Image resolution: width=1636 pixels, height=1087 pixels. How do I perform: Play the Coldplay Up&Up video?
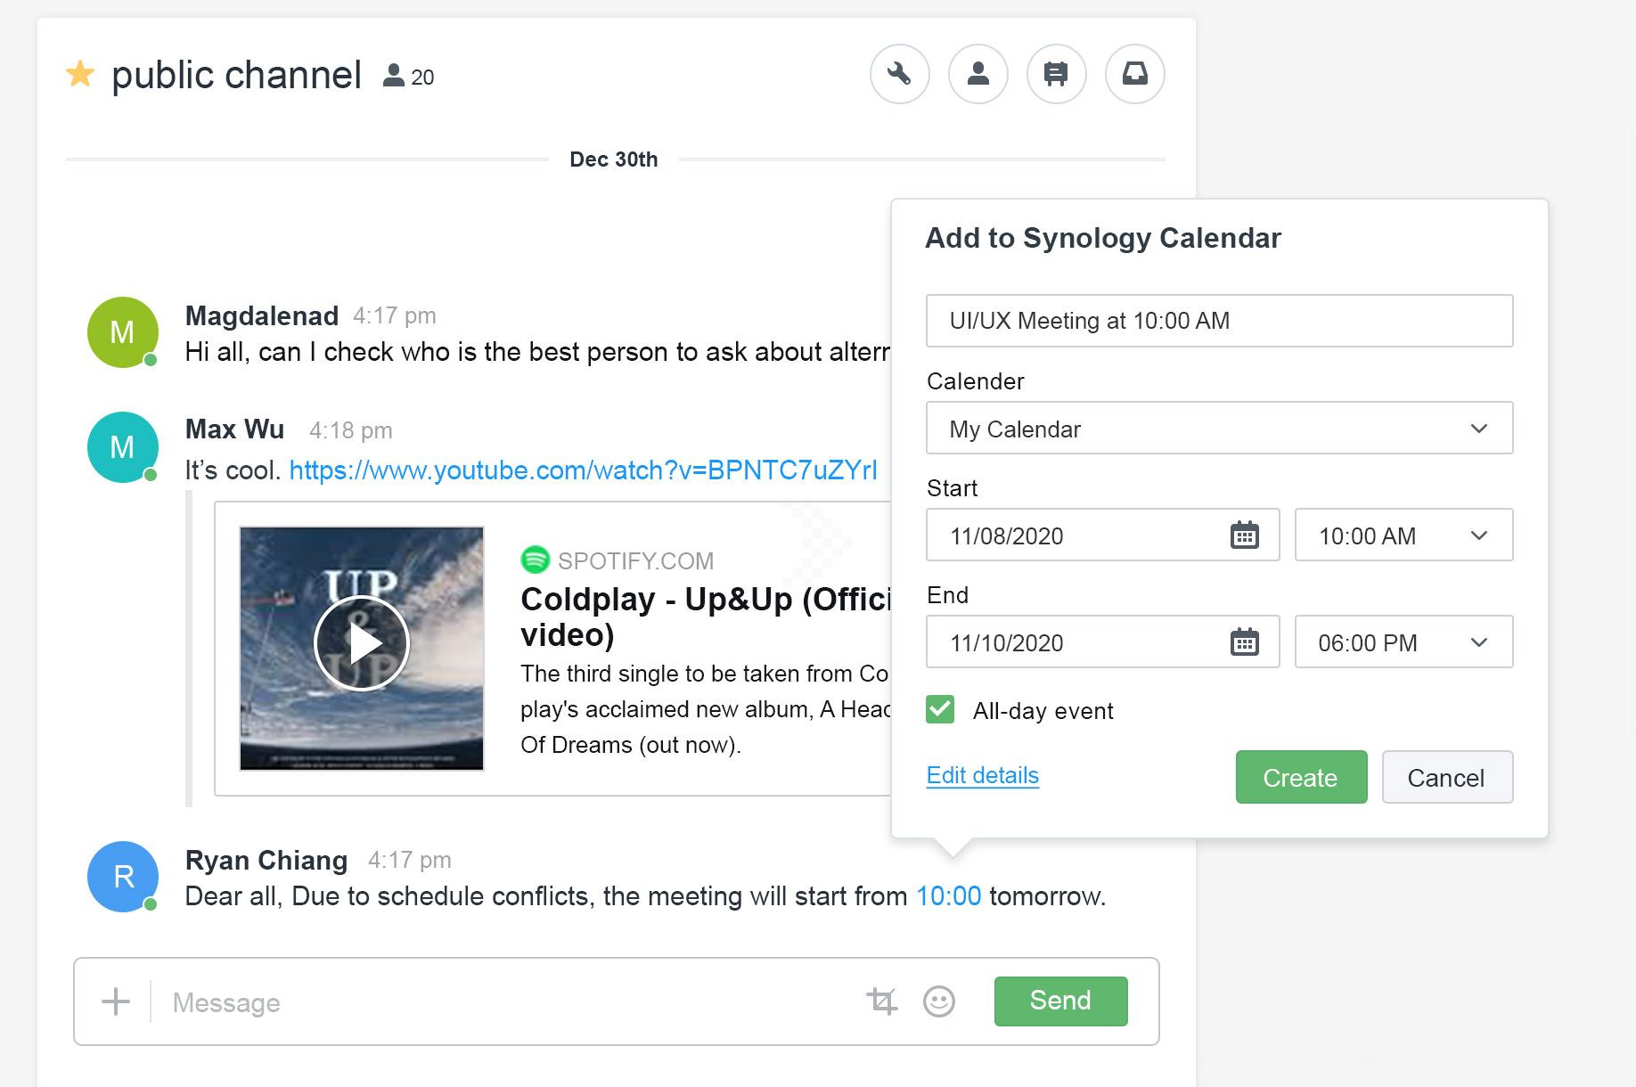[x=361, y=642]
